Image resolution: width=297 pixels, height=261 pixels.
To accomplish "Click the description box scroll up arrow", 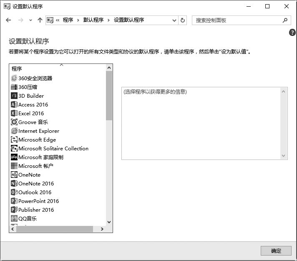I will [x=283, y=91].
